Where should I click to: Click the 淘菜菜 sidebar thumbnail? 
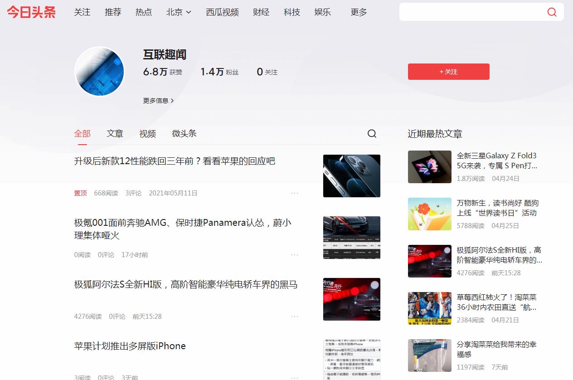click(x=430, y=356)
